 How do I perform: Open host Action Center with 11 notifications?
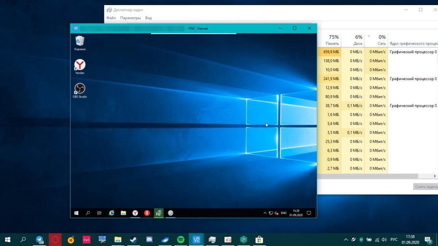click(429, 240)
